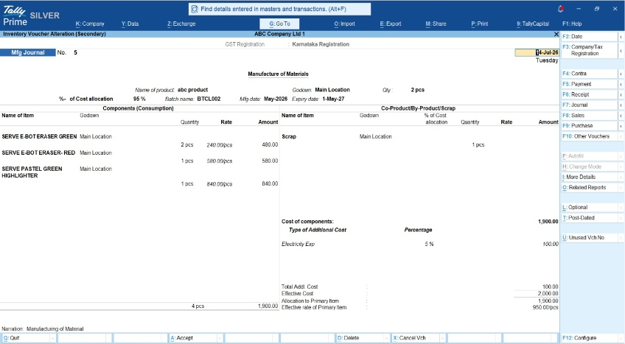Expand arrow beside F8: Sales
This screenshot has width=625, height=344.
click(x=621, y=116)
